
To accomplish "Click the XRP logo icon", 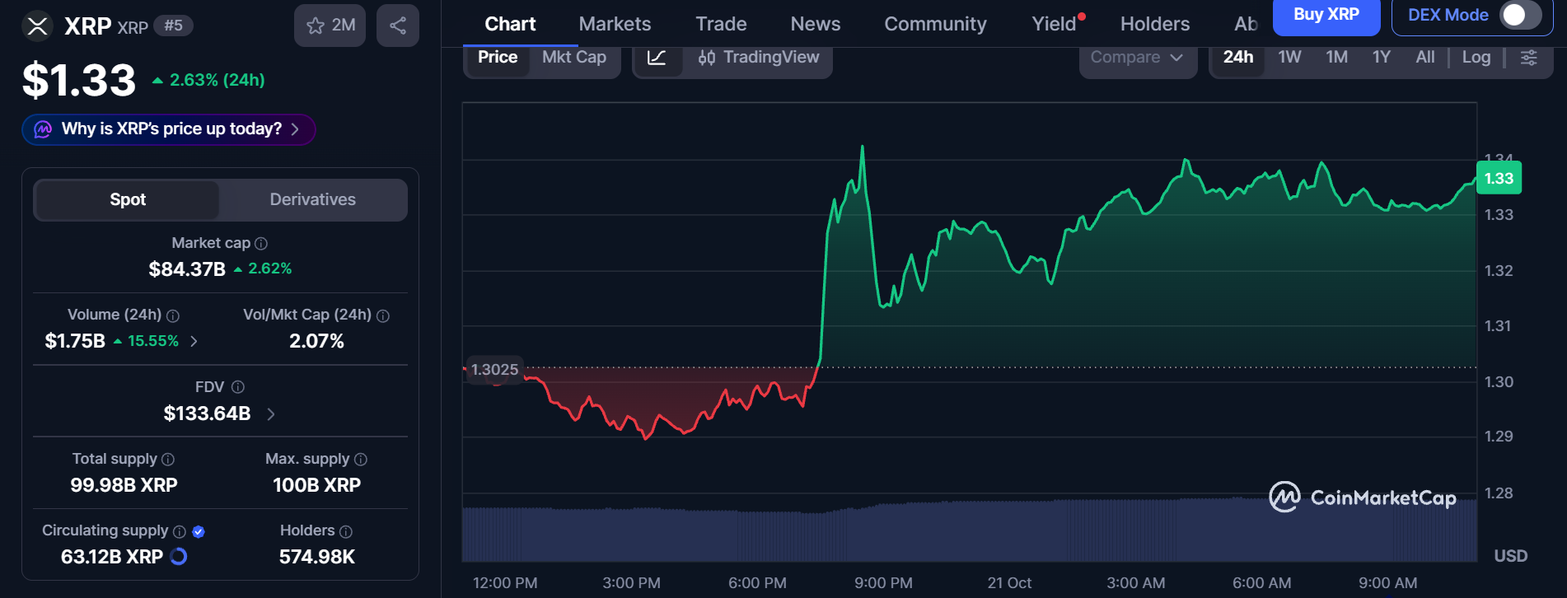I will tap(37, 26).
